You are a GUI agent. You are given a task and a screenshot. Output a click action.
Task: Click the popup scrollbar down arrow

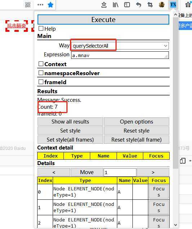175,225
